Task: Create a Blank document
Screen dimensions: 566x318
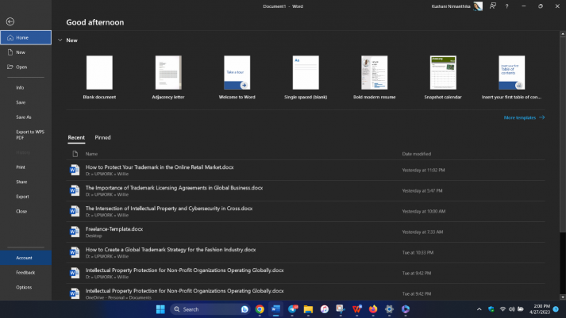Action: click(99, 77)
